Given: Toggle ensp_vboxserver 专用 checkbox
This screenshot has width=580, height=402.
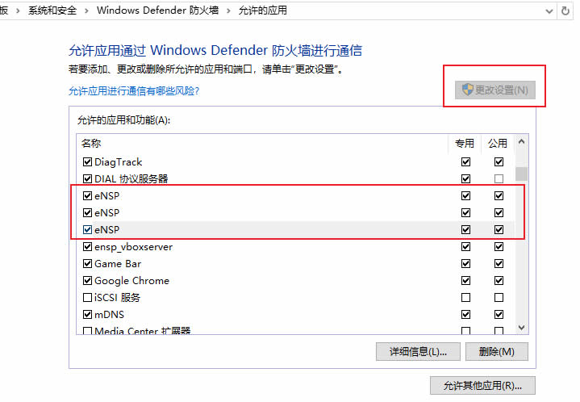Looking at the screenshot, I should (x=465, y=246).
